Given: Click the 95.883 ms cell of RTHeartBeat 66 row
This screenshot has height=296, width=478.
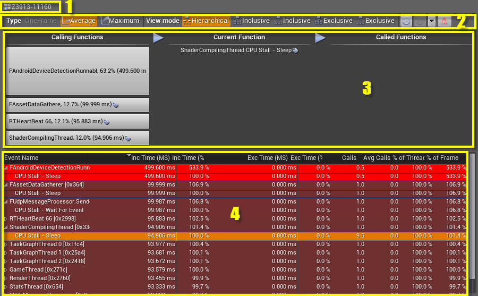Looking at the screenshot, I should [x=161, y=219].
